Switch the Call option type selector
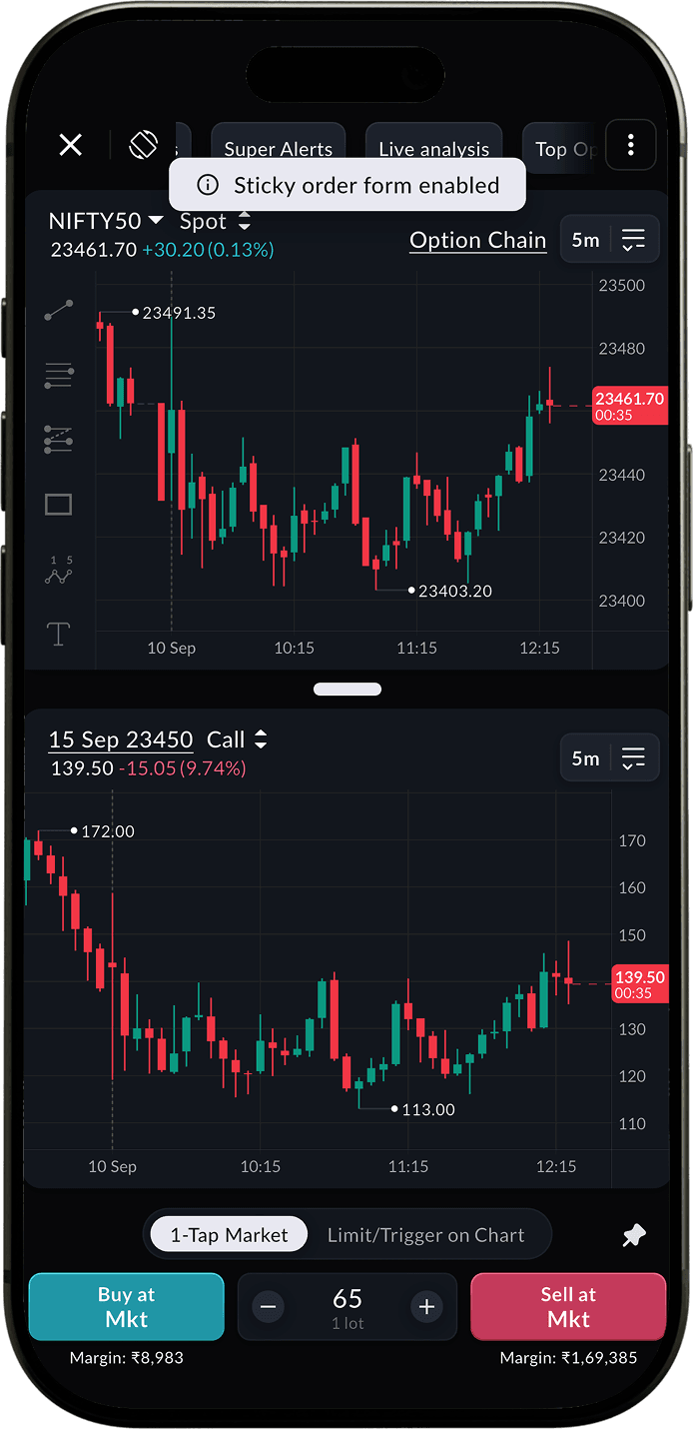This screenshot has height=1429, width=695. click(x=237, y=739)
